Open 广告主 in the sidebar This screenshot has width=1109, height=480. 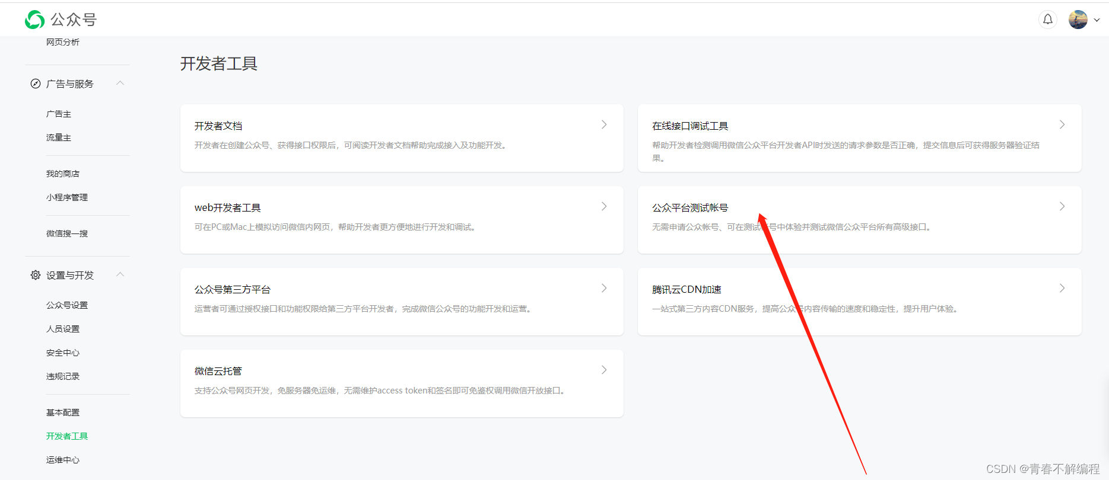59,114
